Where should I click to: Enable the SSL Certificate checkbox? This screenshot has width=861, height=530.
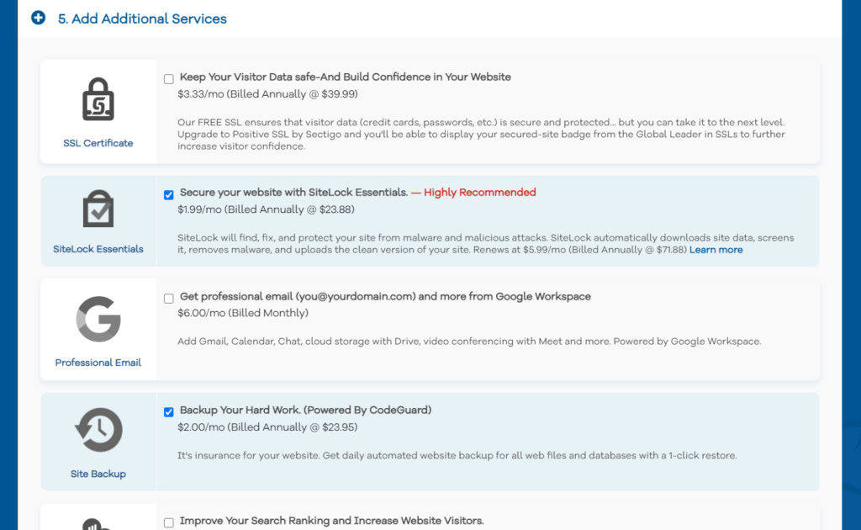[x=168, y=79]
